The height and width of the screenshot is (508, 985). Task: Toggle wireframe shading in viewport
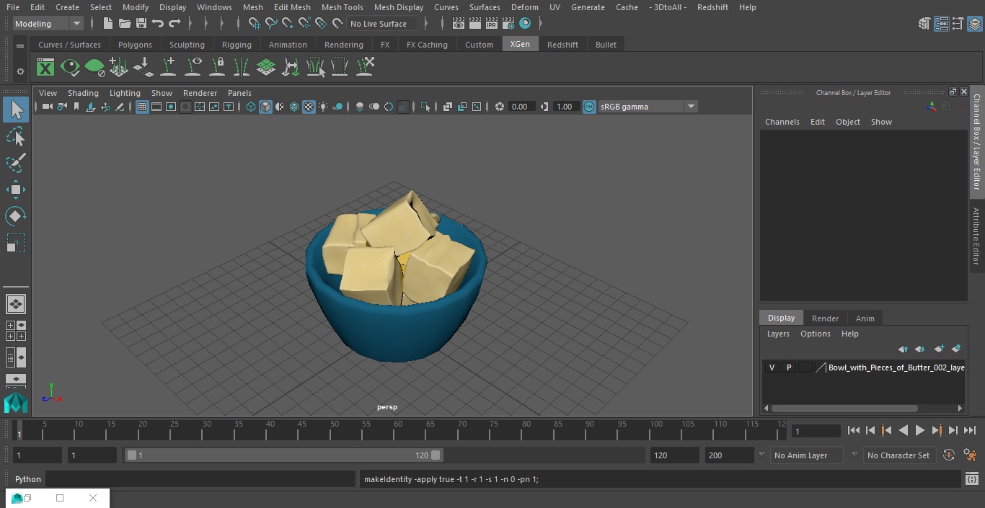tap(251, 107)
